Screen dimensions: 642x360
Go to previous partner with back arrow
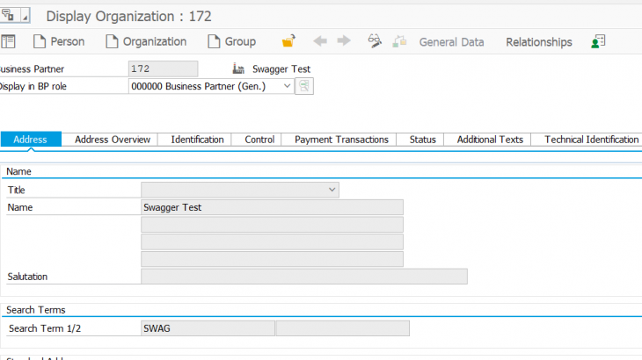point(320,41)
